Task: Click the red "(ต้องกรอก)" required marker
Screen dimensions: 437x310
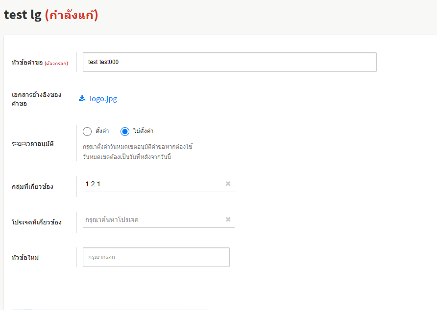Action: click(56, 63)
